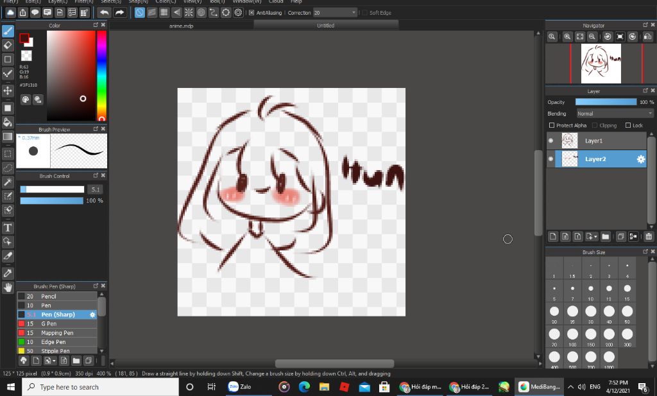Select the Layer1 thumbnail

pos(570,141)
